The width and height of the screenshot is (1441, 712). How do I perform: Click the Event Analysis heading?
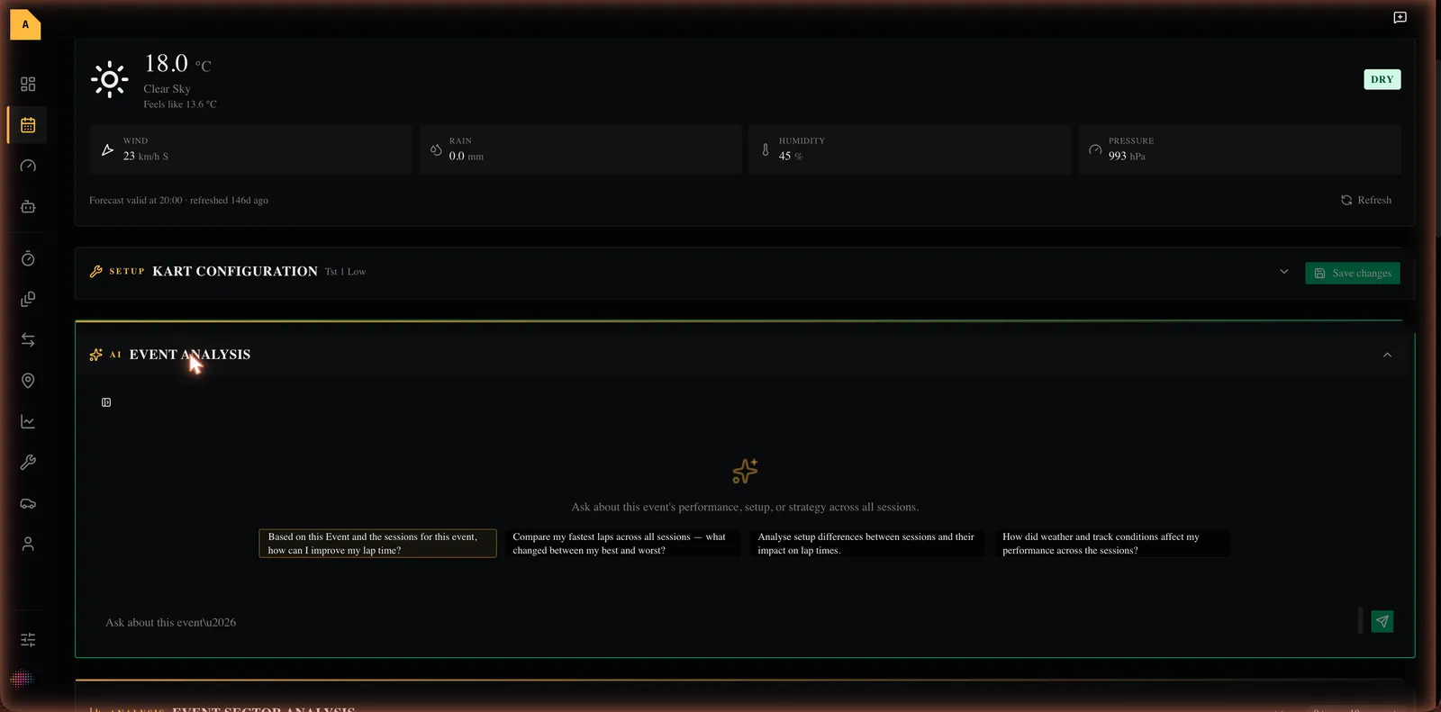tap(190, 355)
